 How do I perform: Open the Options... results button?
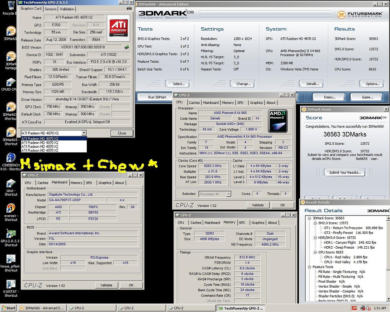(x=372, y=84)
